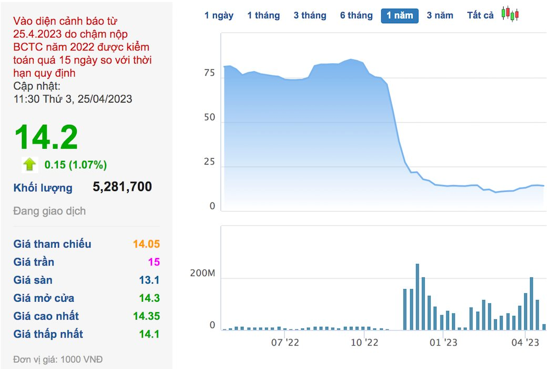Show 'Tất cả' full history range

(480, 15)
